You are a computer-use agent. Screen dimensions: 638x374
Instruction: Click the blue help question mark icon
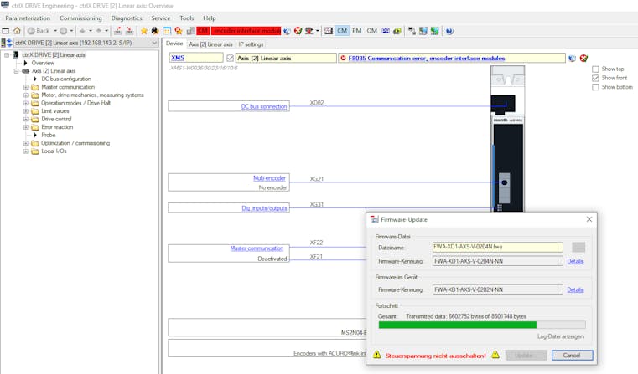pos(449,31)
